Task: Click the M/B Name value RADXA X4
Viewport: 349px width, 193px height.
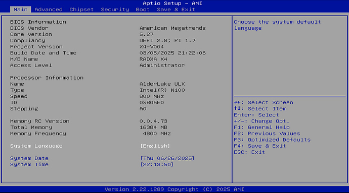Action: point(153,59)
